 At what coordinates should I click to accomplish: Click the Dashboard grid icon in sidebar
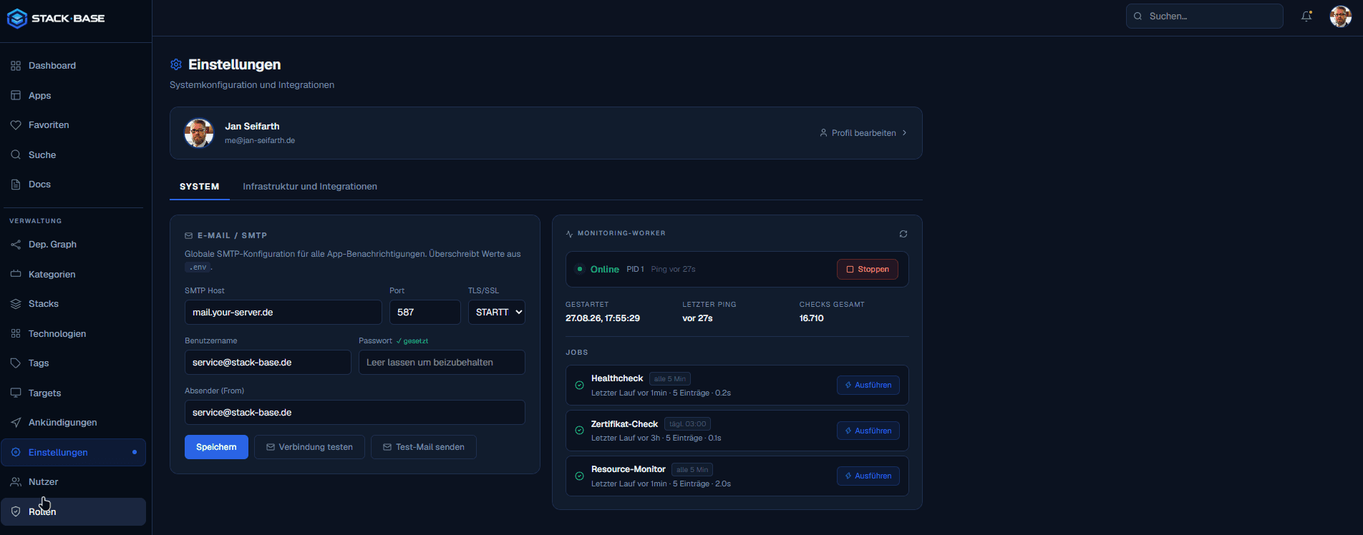pyautogui.click(x=16, y=66)
